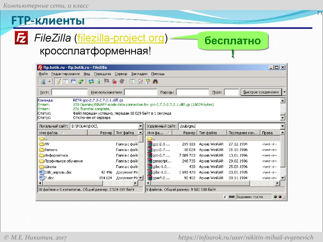
Task: Open the Site Manager icon
Action: tap(43, 82)
